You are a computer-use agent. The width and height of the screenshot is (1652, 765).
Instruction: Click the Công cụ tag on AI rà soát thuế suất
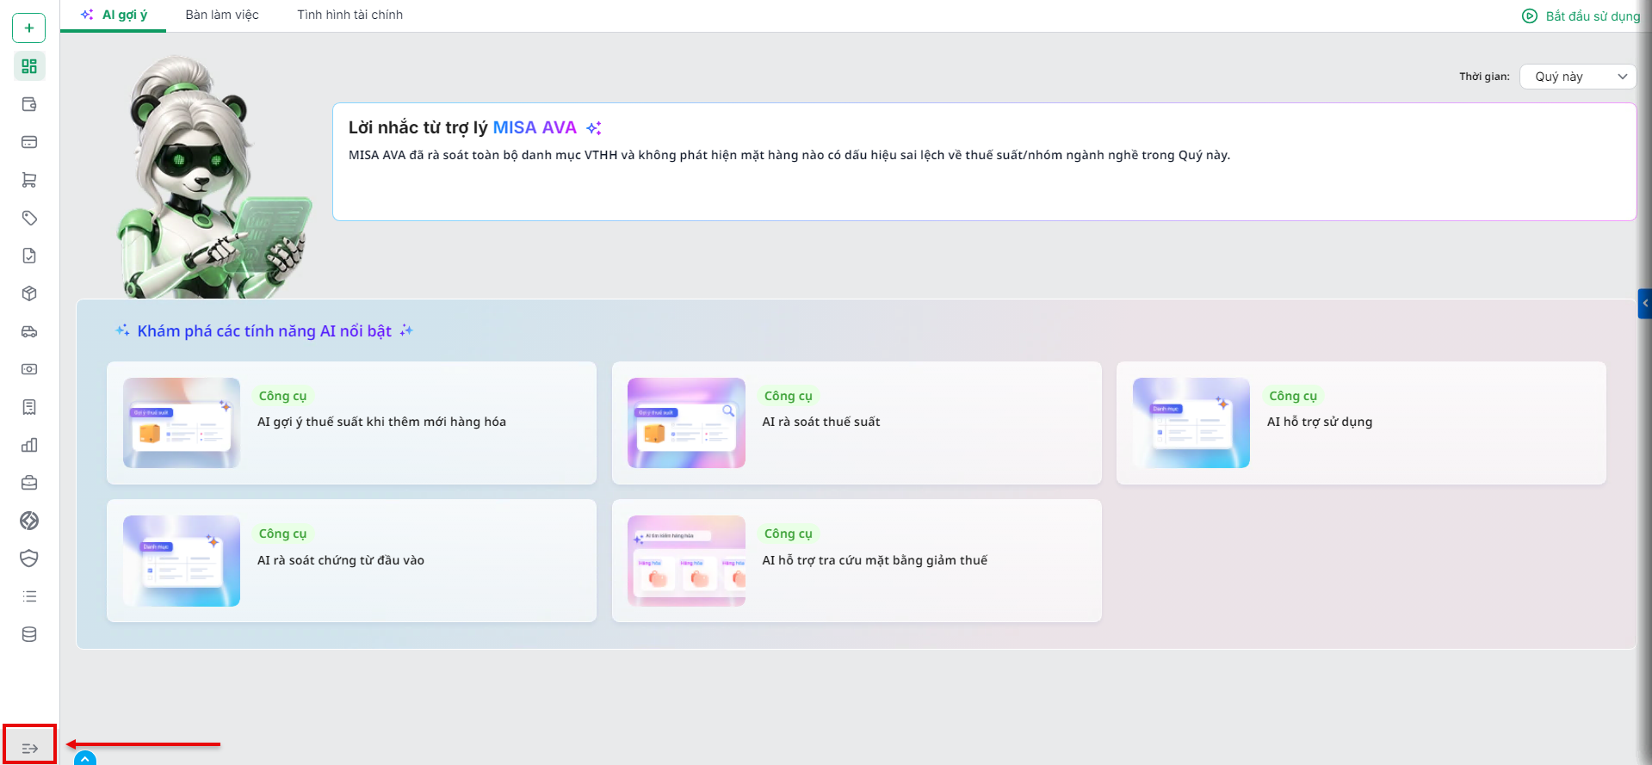789,396
